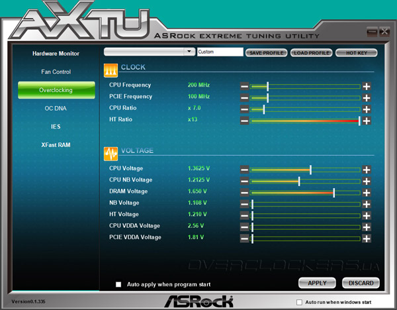Click the orange CLOCK section icon

click(x=110, y=70)
